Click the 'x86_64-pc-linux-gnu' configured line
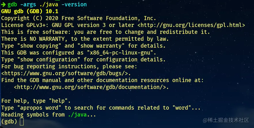This screenshot has height=128, width=254. [79, 53]
